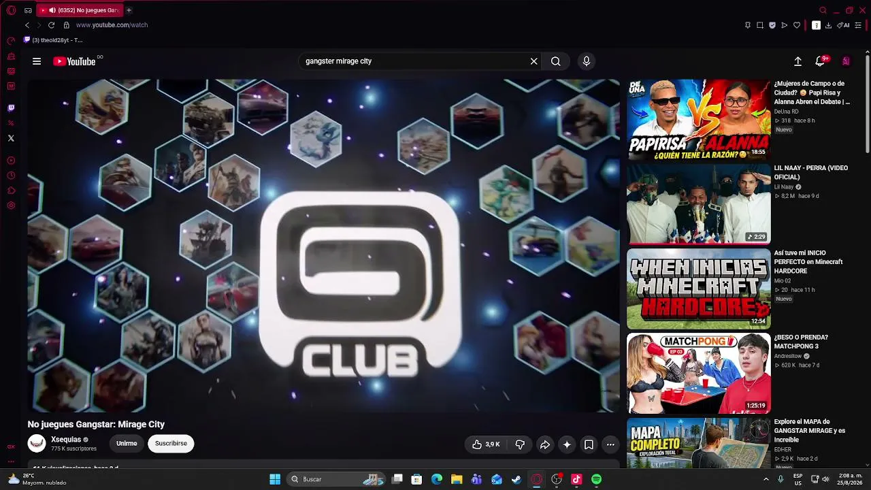Click the youtube.com address bar
Viewport: 871px width, 490px height.
112,25
